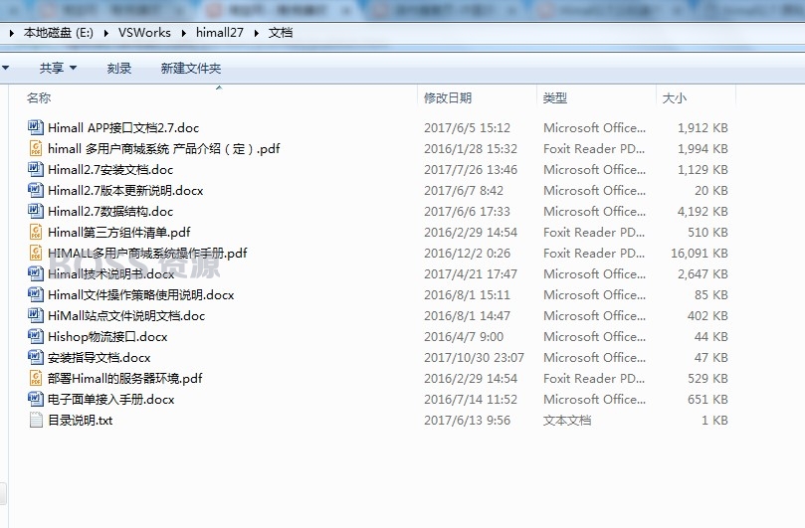
Task: Click date 2017/6/5 15:12
Action: tap(468, 127)
